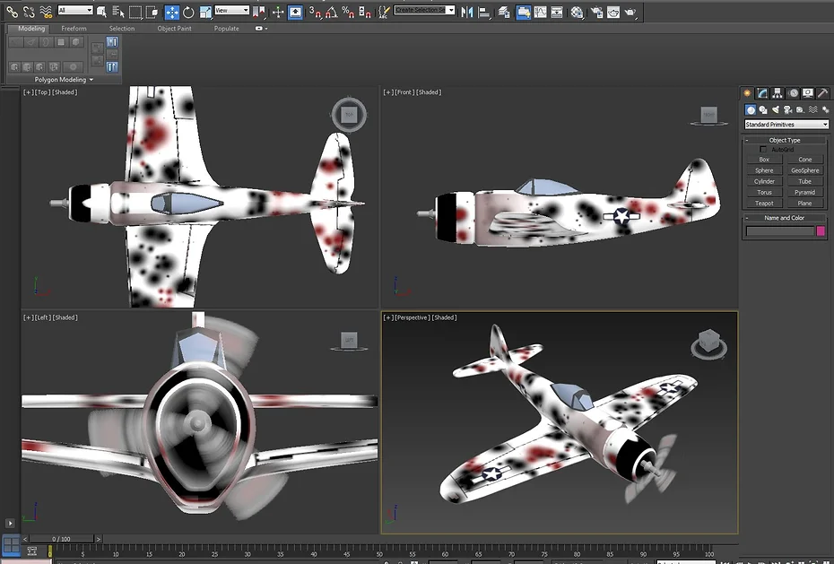The width and height of the screenshot is (834, 564).
Task: Open Select by Name dialog
Action: coord(117,12)
